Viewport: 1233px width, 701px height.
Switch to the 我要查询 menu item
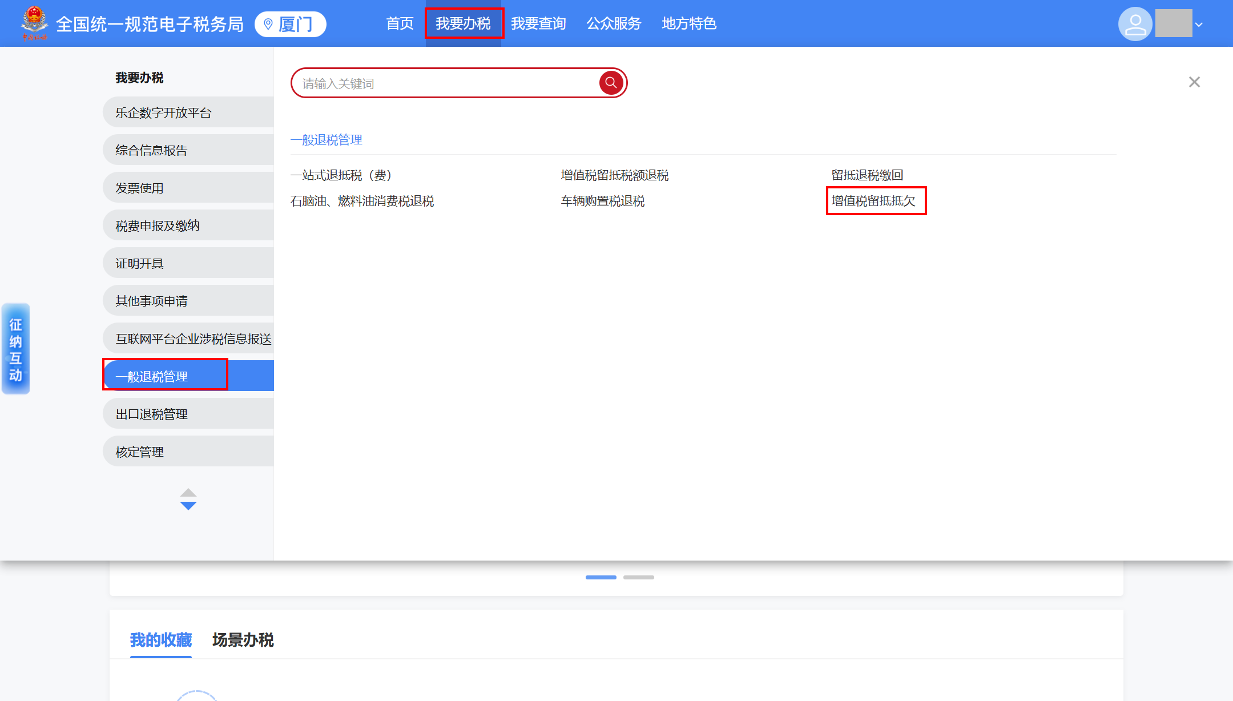(x=538, y=23)
